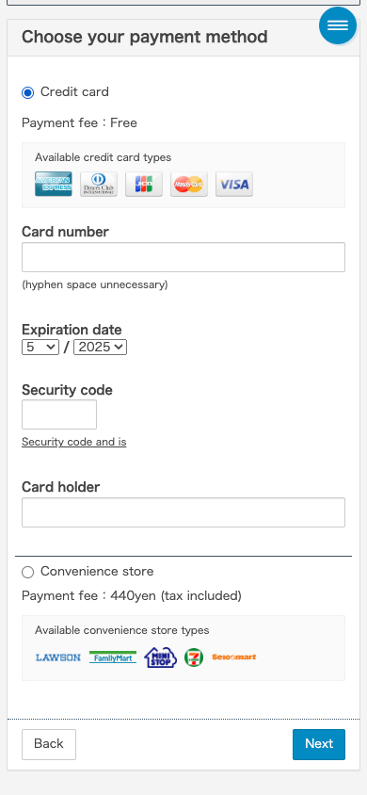Click the MasterCard logo
Viewport: 367px width, 795px height.
(x=189, y=184)
